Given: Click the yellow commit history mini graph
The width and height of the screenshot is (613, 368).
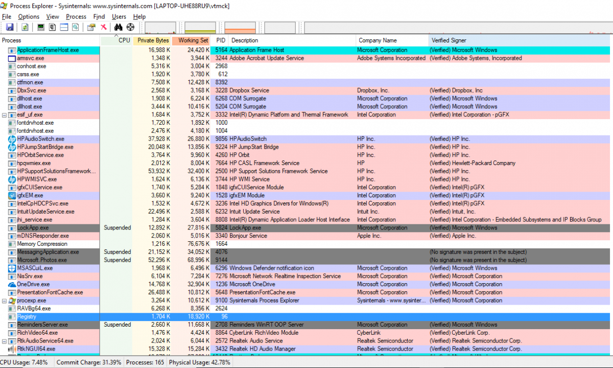Looking at the screenshot, I should click(x=200, y=28).
